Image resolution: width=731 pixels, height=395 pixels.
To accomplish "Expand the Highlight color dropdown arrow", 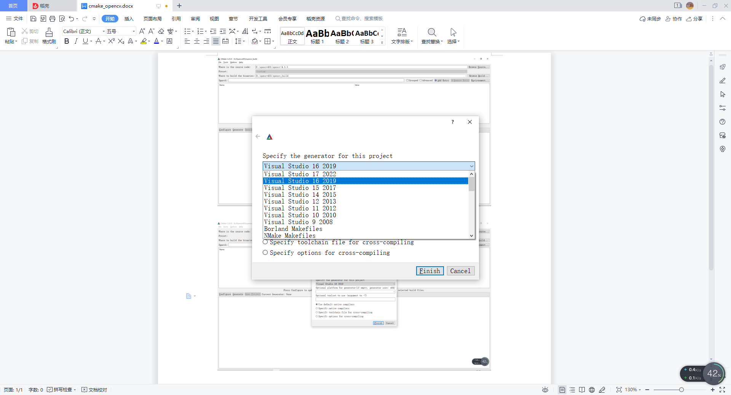I will tap(149, 41).
